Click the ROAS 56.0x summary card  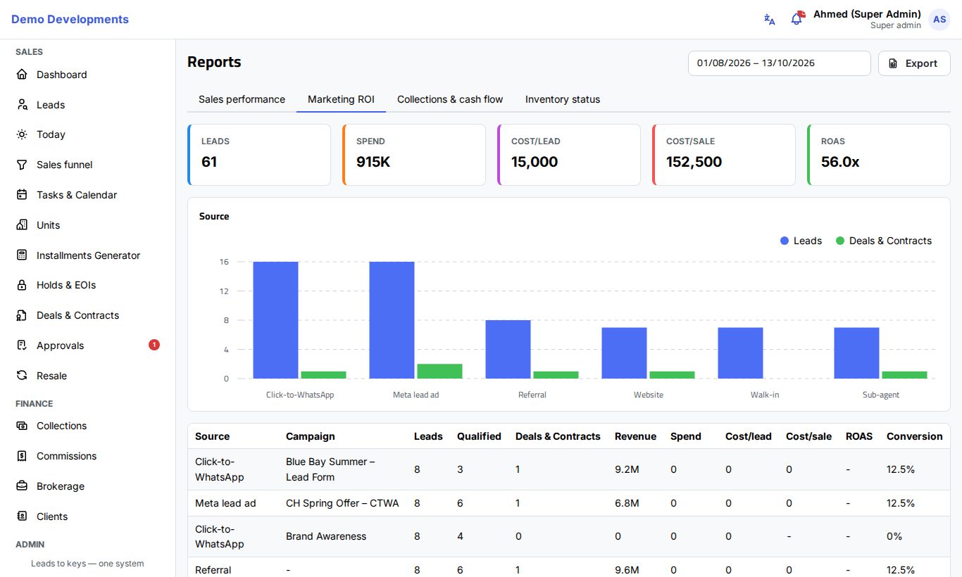879,155
